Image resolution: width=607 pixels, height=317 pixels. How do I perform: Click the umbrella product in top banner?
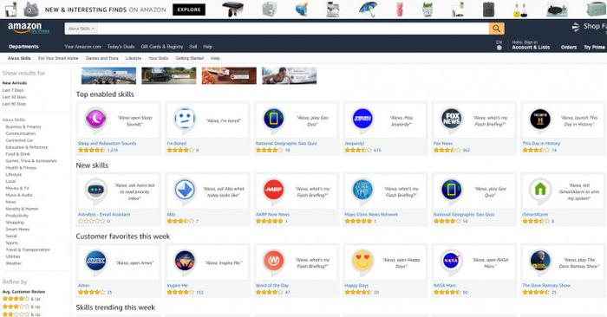(x=368, y=9)
